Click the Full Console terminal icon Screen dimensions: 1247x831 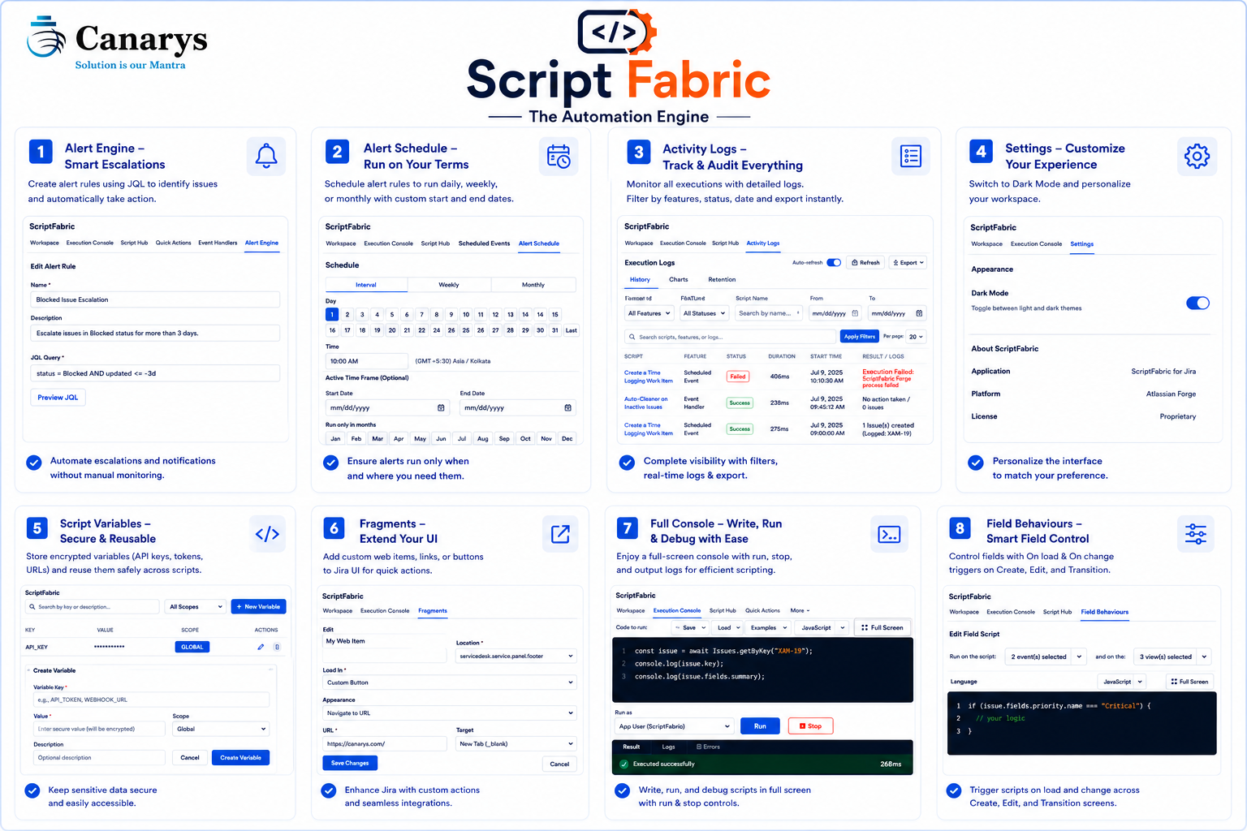click(889, 534)
